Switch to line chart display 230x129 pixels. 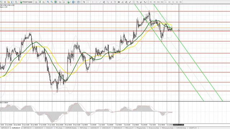(x=44, y=2)
